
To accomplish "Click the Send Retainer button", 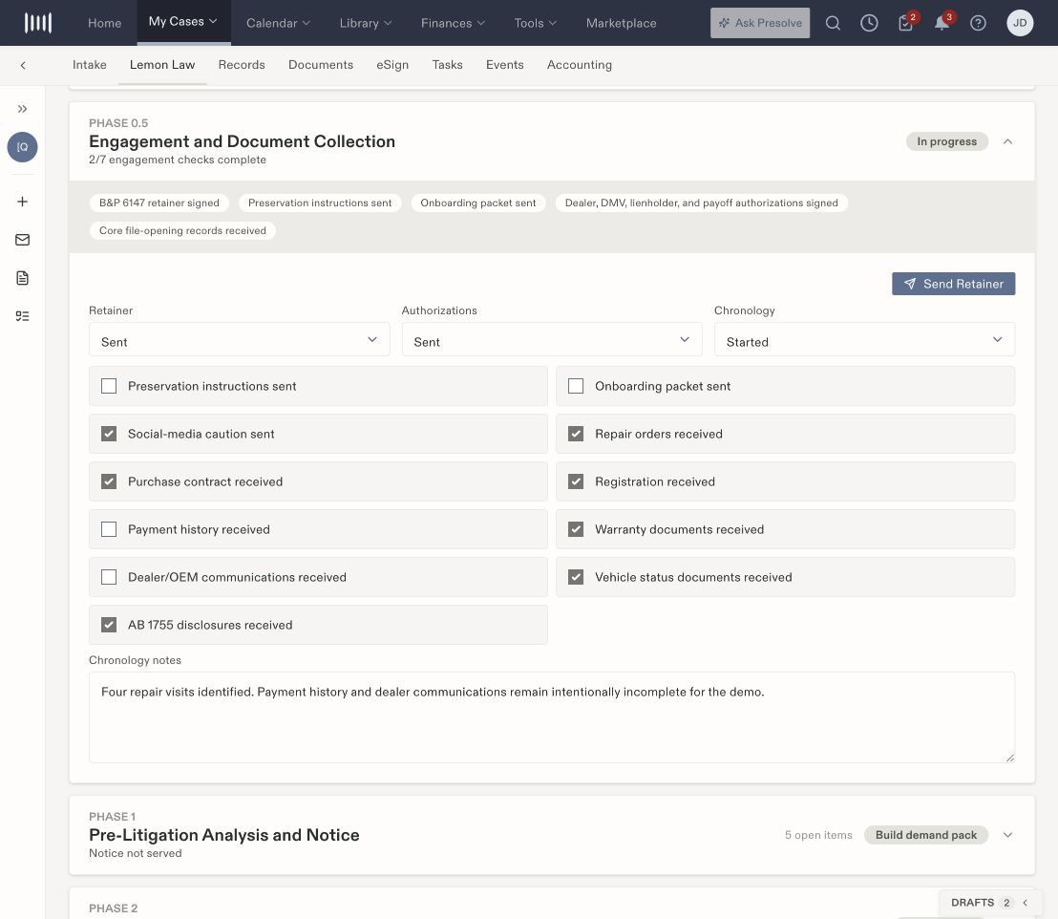I will click(953, 284).
